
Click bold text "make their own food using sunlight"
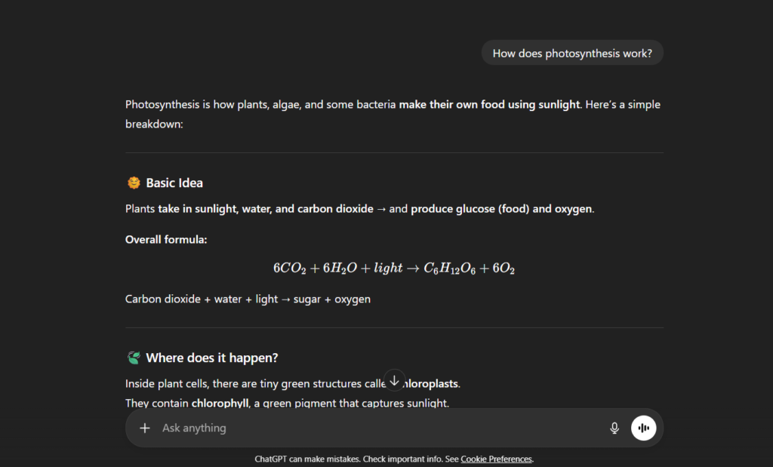(x=489, y=104)
